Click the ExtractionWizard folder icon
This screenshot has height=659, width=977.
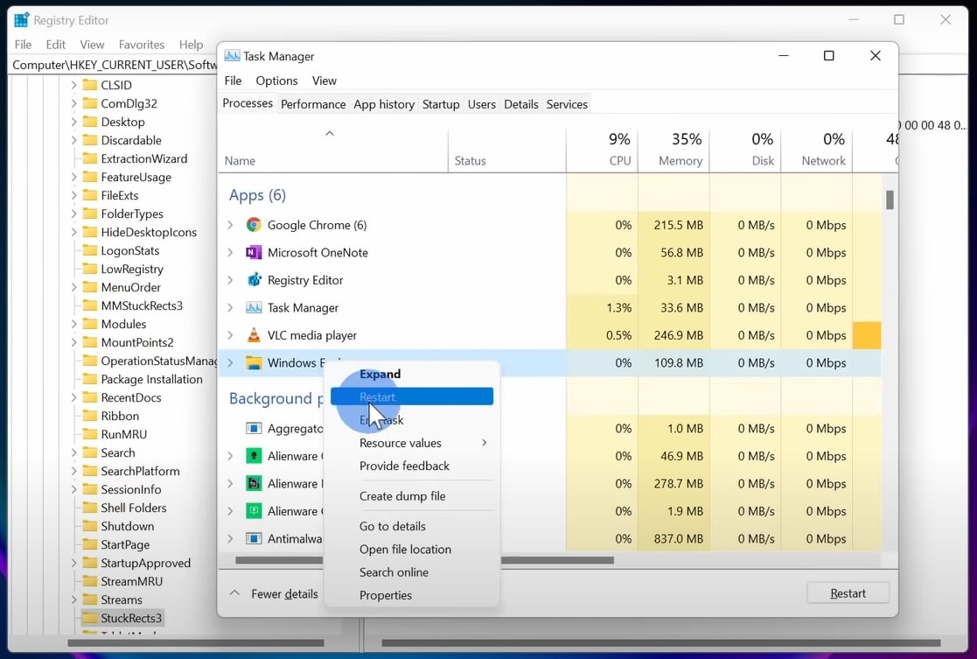(90, 158)
